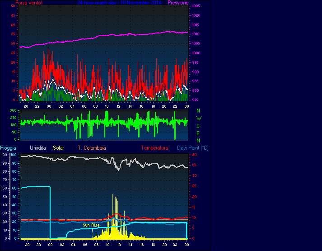Click the 'Sun Rise' marker label
This screenshot has width=322, height=251.
[x=91, y=225]
